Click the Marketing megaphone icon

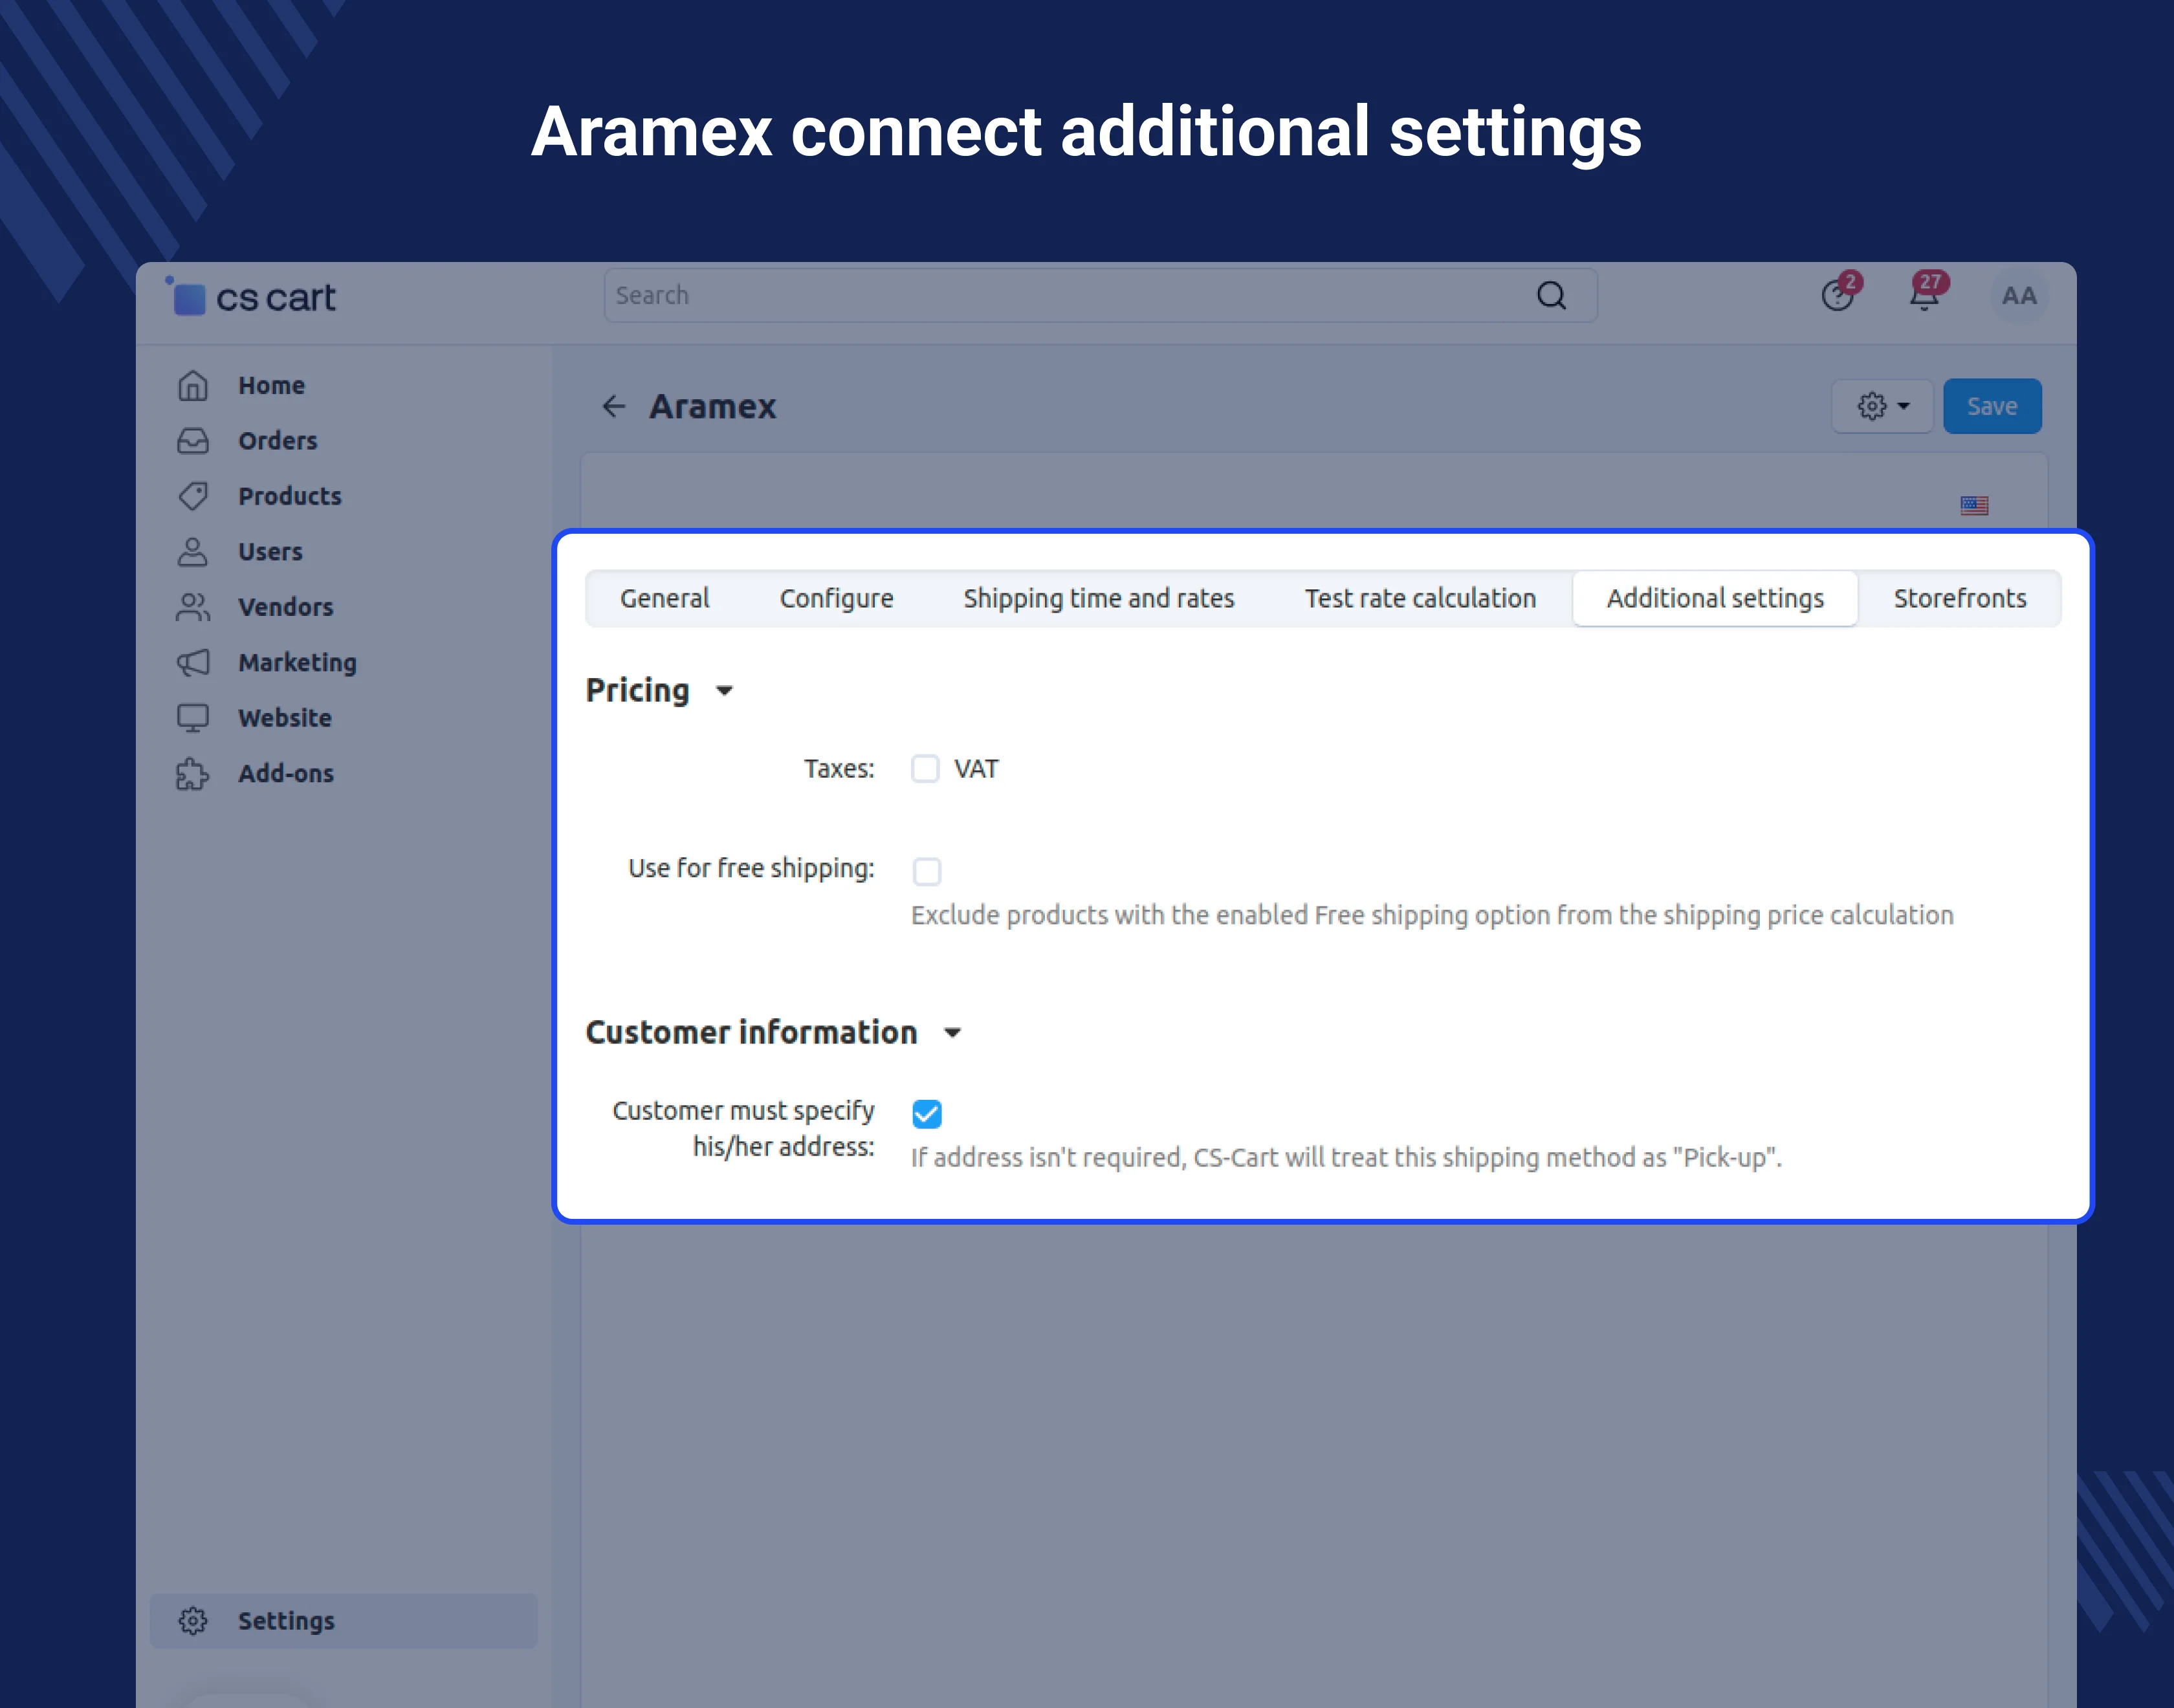coord(192,662)
